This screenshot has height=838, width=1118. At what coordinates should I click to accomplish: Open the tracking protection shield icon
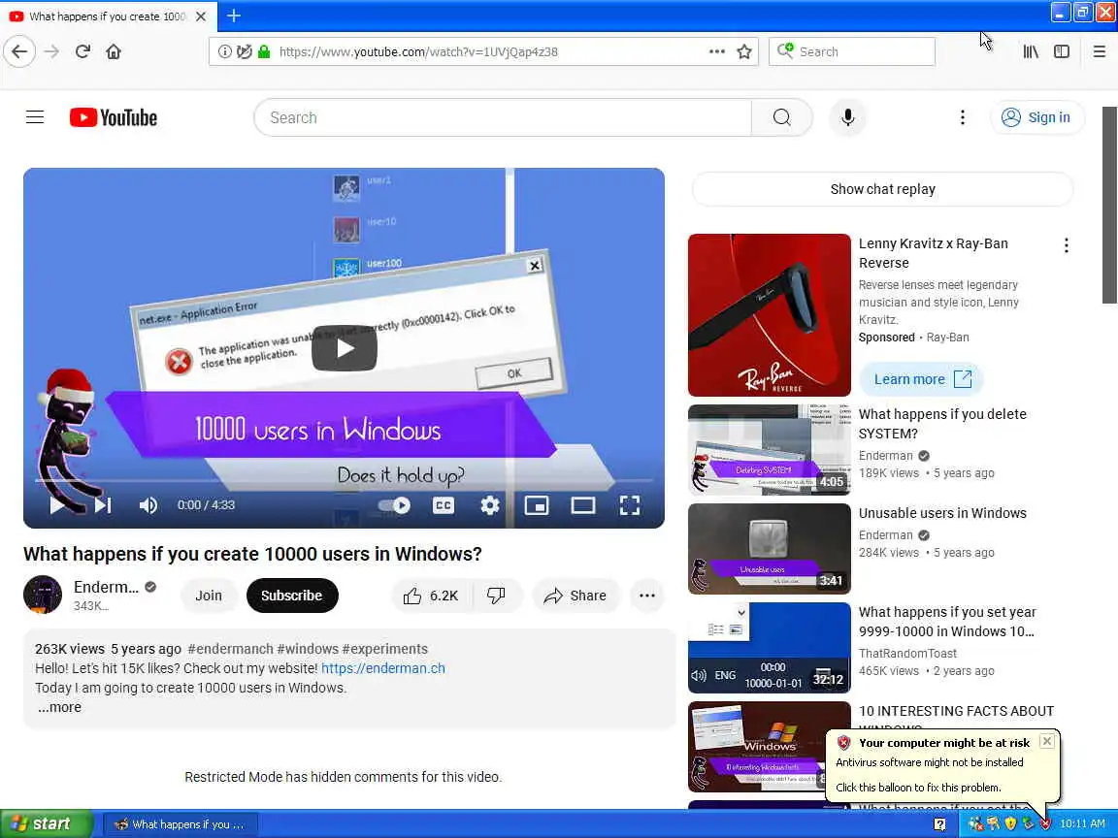(x=245, y=51)
